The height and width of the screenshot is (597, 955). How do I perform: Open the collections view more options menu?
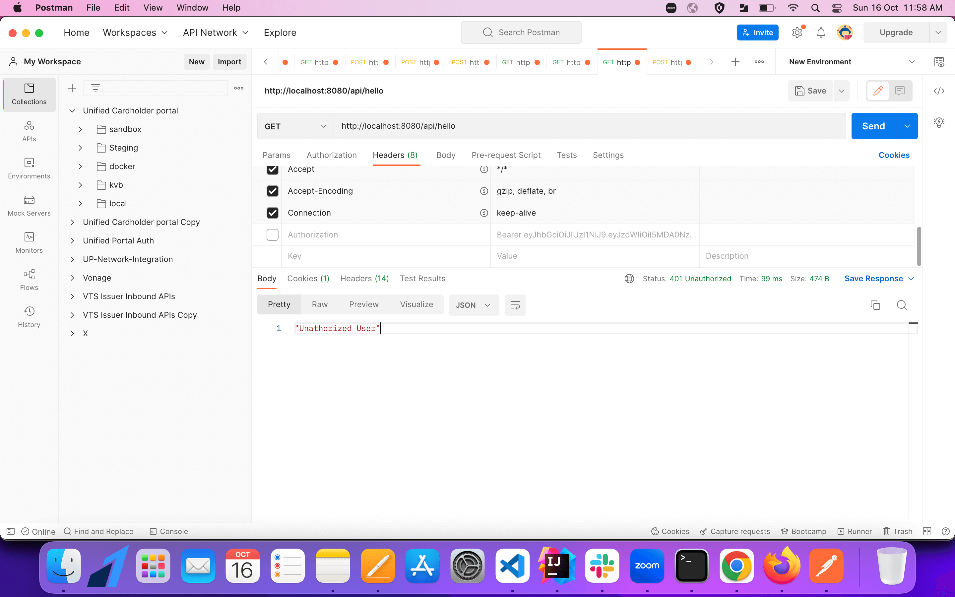click(239, 89)
